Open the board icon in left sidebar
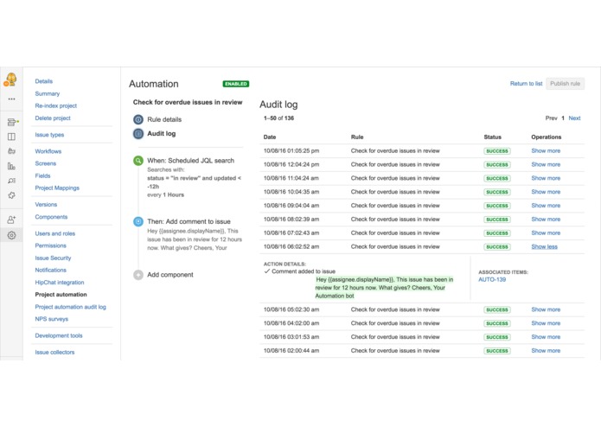Screen dimensions: 601x427 (x=11, y=137)
